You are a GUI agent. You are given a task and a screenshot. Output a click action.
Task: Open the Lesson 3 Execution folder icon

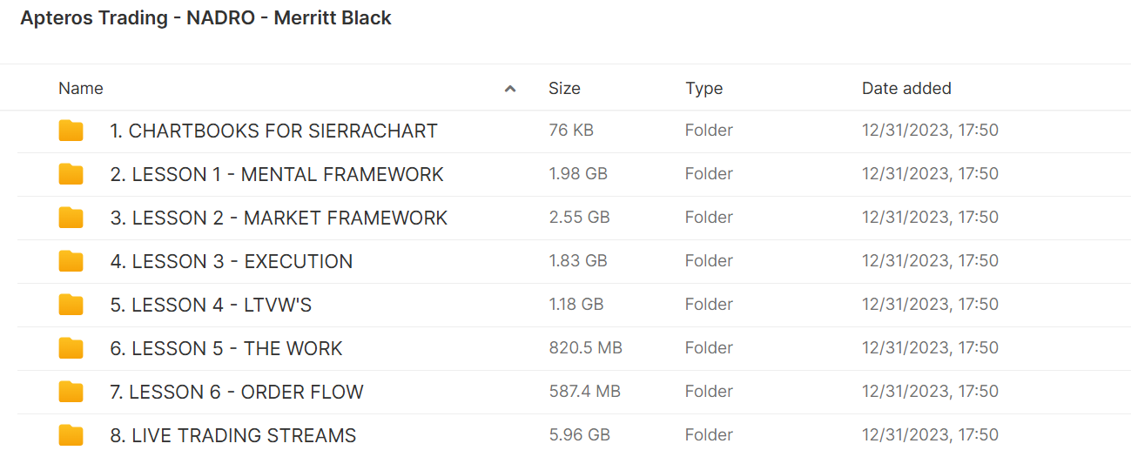pyautogui.click(x=71, y=262)
